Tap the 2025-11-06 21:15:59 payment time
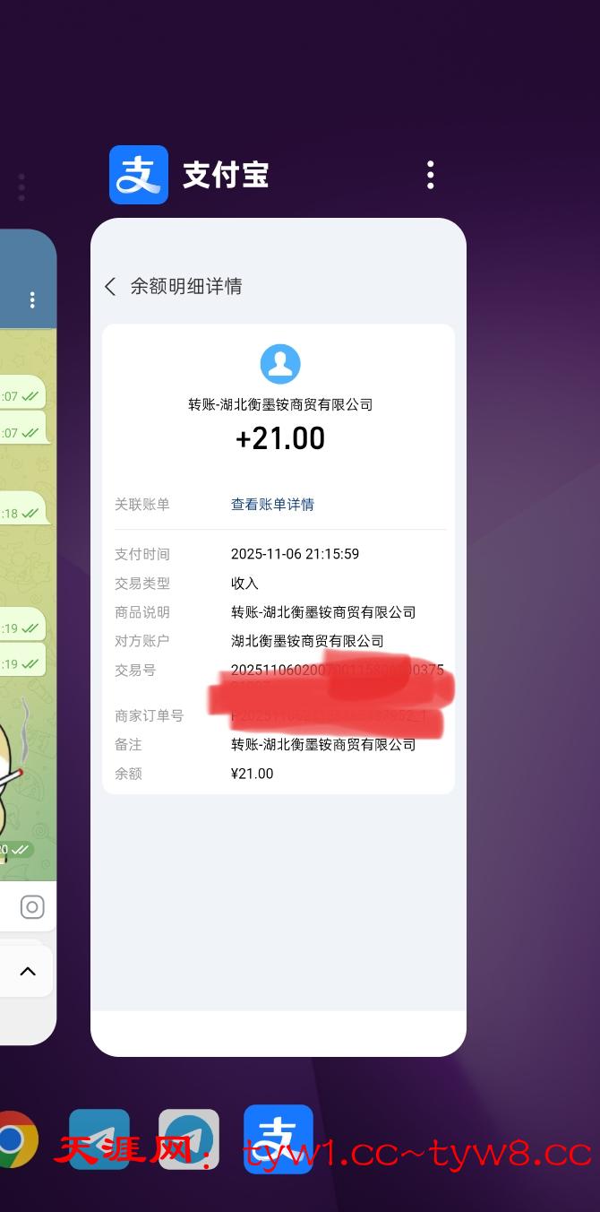 click(x=295, y=554)
